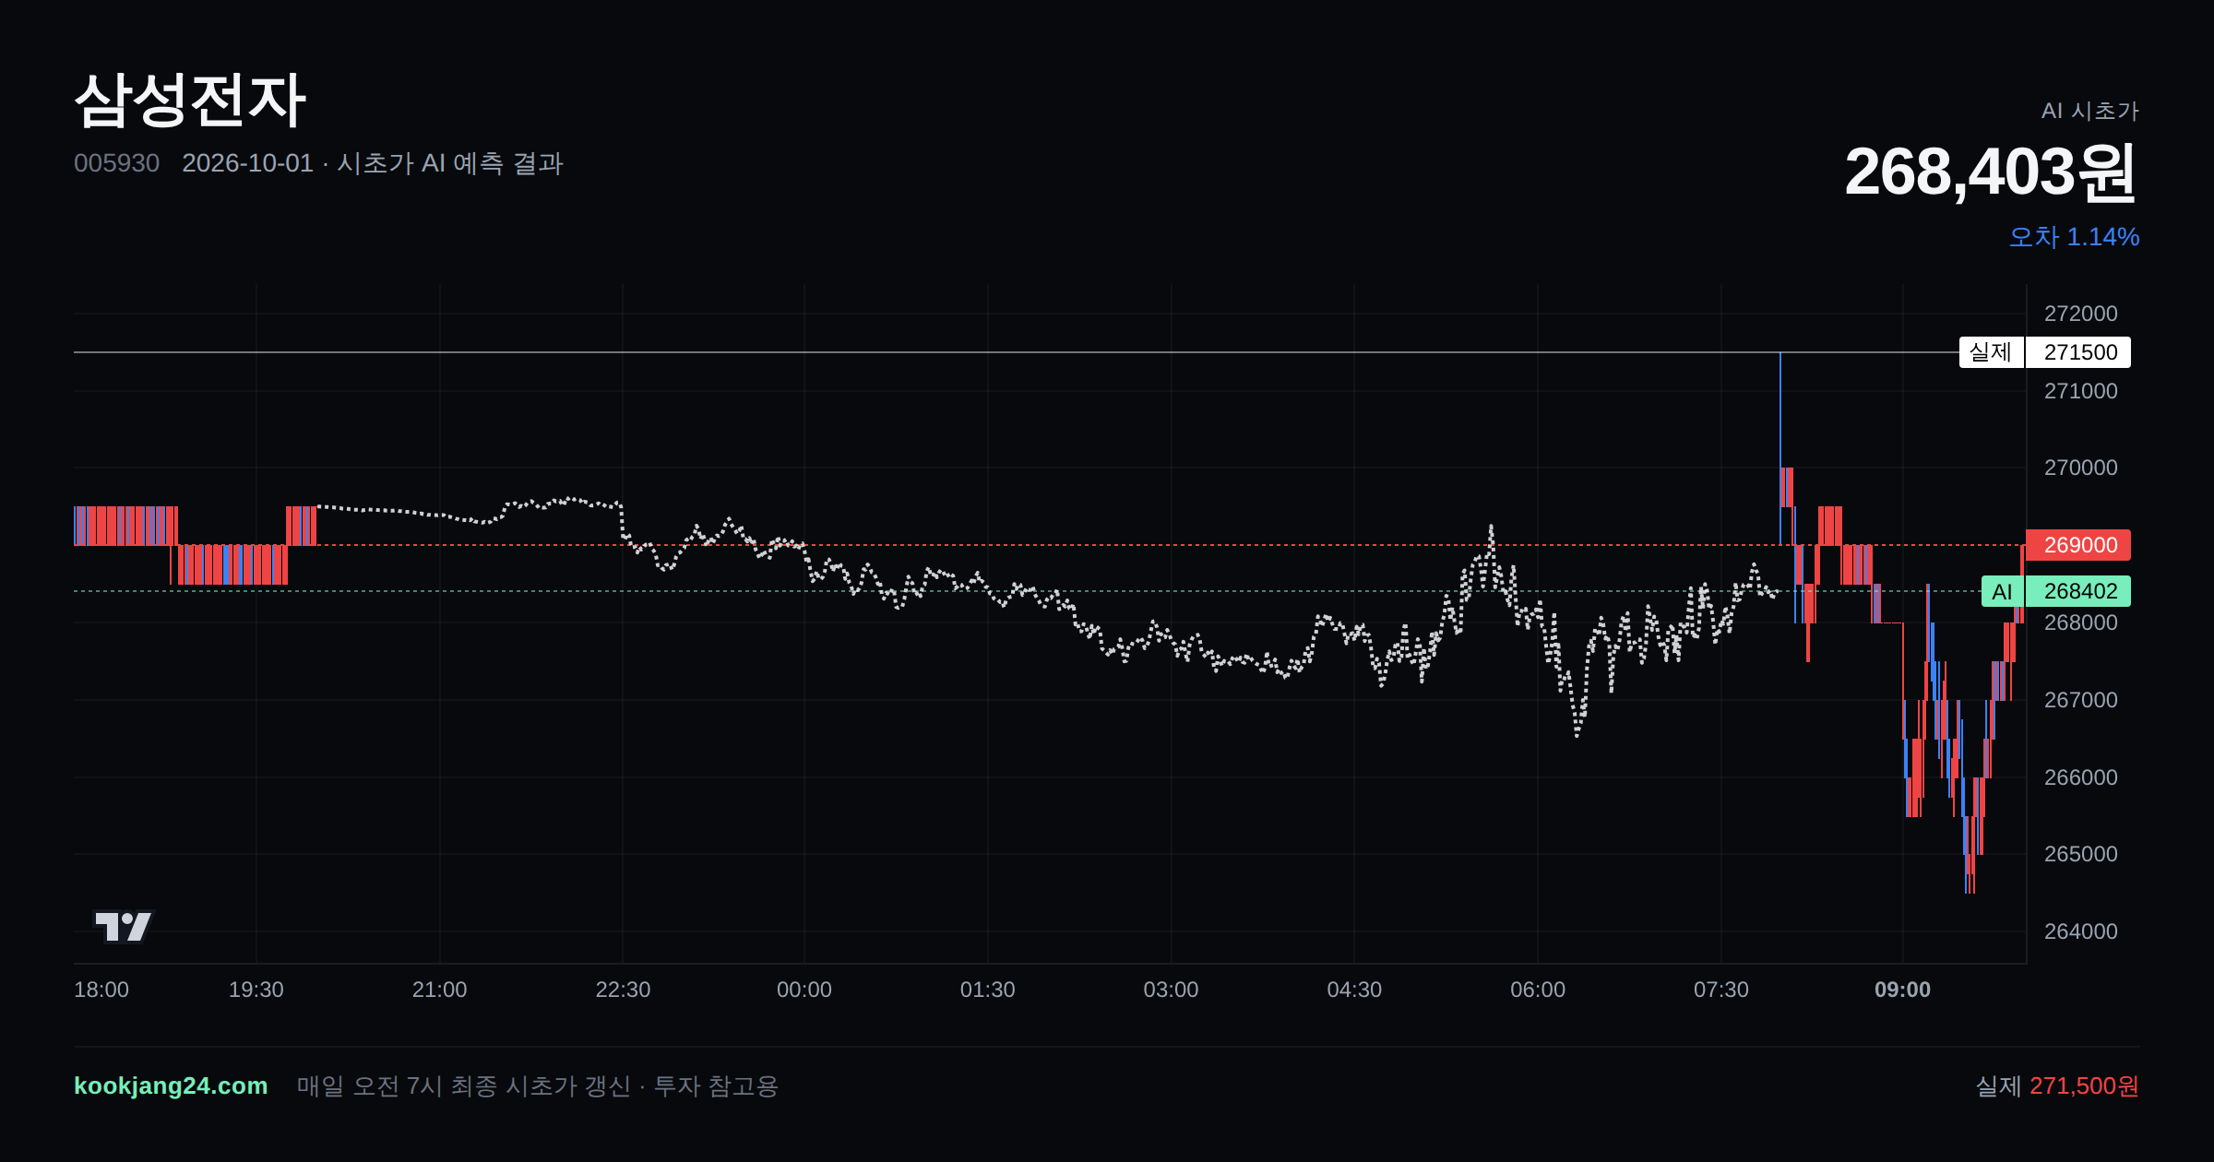Click the footer 실제 271,500원 text
This screenshot has width=2214, height=1162.
tap(2057, 1085)
